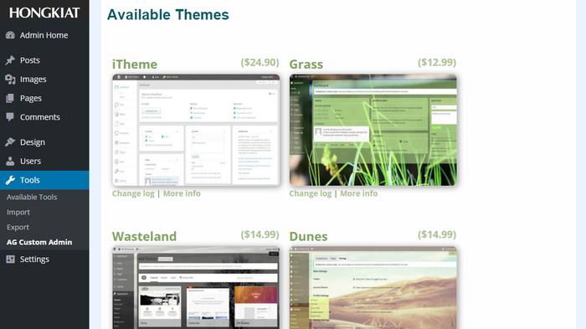Select the Dunes preview thumbnail
The height and width of the screenshot is (329, 586).
pos(373,287)
